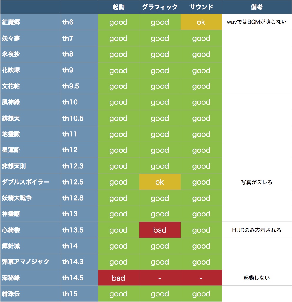This screenshot has width=292, height=302.
Task: Select the th6 cell
Action: point(79,22)
